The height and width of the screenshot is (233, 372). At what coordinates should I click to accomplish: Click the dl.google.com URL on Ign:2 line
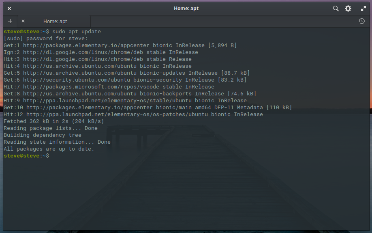(83, 52)
